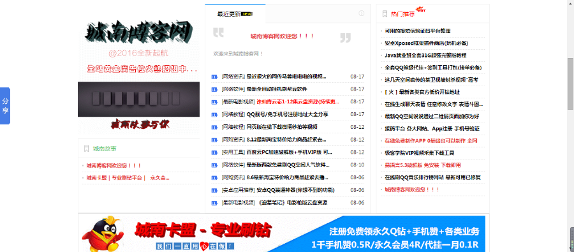Open article 最新全自动挂机刷帮豆软件

277,89
